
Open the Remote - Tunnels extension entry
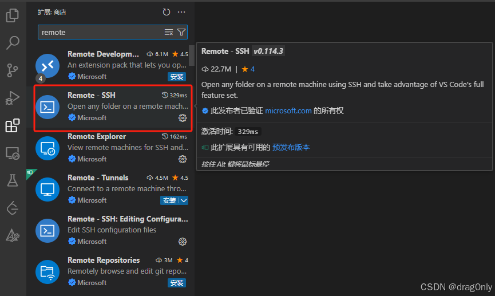coord(110,189)
